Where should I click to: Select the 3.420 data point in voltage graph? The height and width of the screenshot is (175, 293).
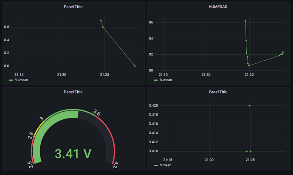249,106
